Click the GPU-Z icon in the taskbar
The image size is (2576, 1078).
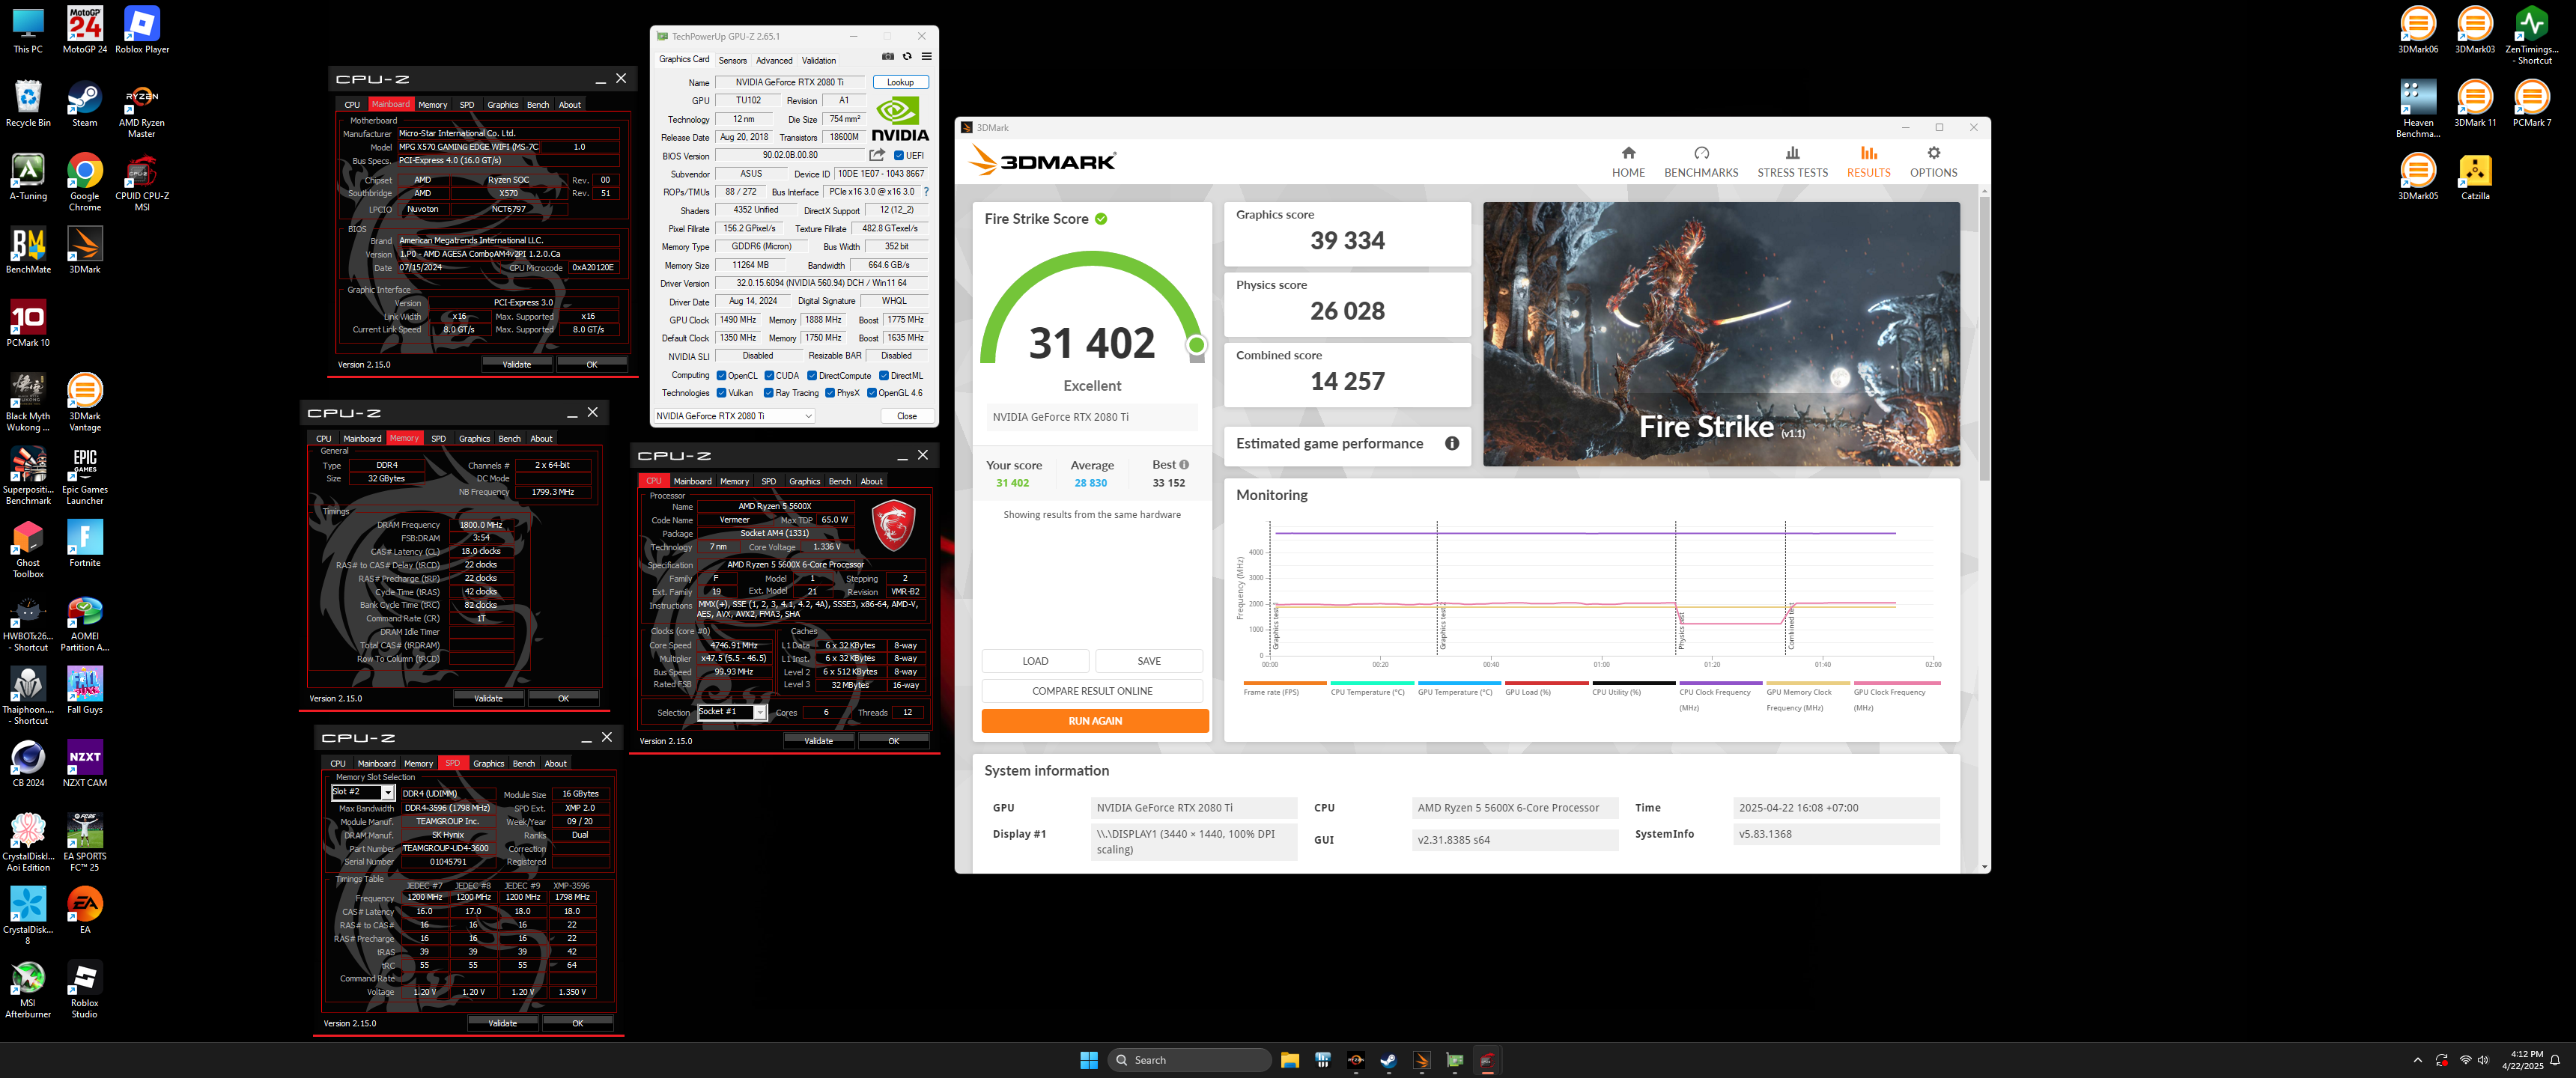click(1455, 1060)
